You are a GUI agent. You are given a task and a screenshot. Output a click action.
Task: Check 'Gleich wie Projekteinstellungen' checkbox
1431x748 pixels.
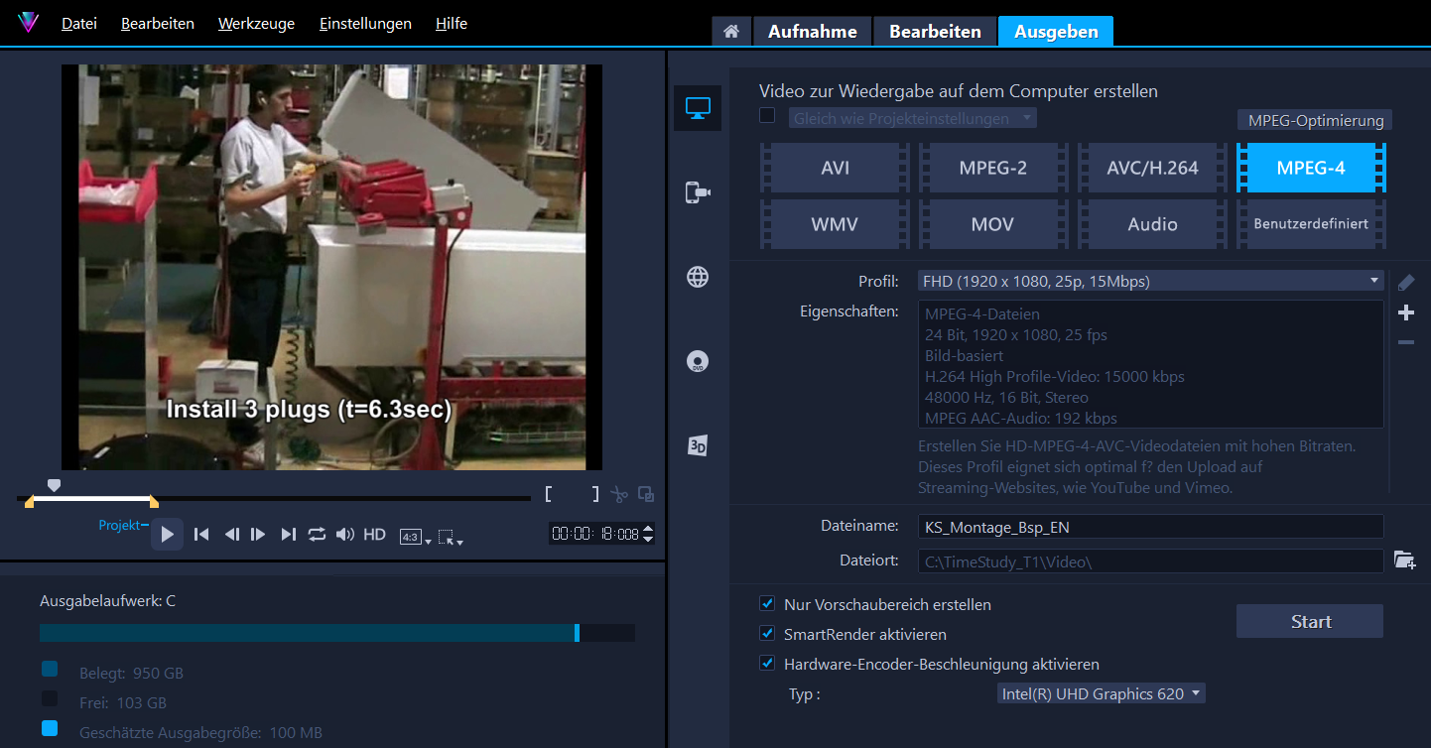pos(767,115)
